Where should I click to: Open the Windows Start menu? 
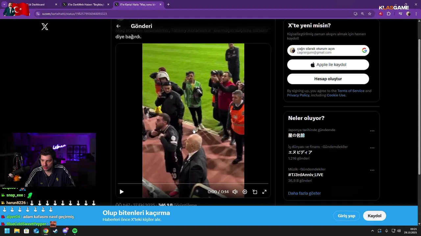tap(7, 231)
